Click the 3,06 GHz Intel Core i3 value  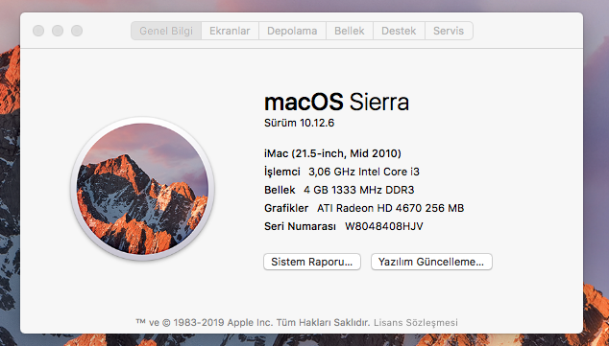364,172
